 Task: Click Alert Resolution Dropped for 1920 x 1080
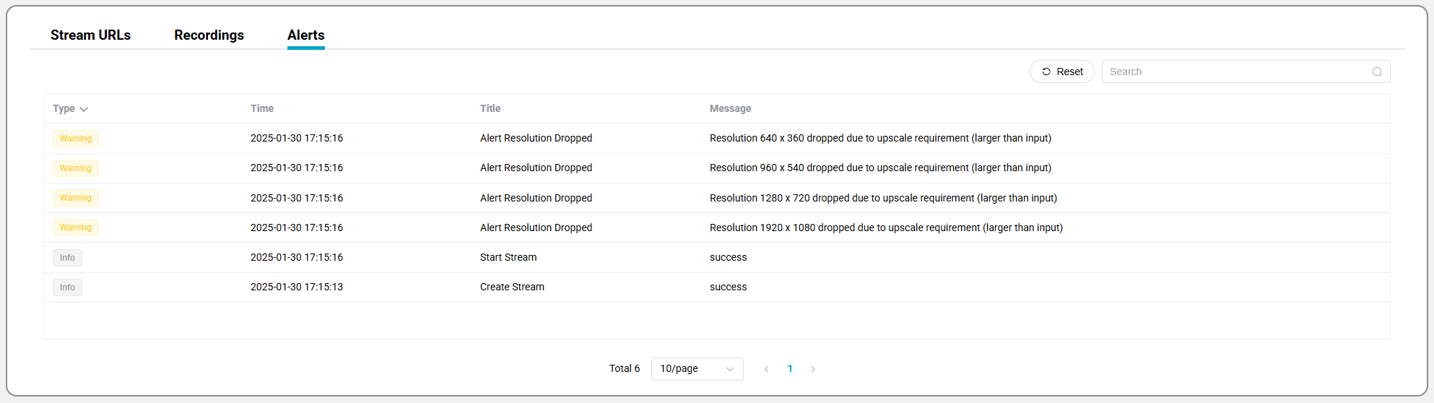point(536,227)
